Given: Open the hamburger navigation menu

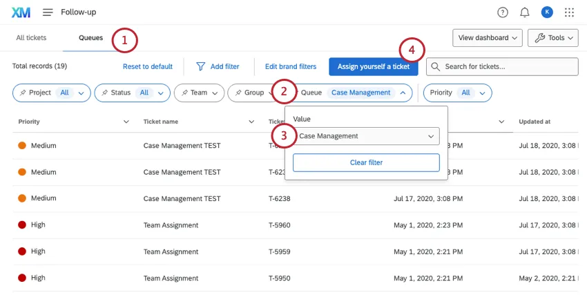Looking at the screenshot, I should tap(48, 12).
